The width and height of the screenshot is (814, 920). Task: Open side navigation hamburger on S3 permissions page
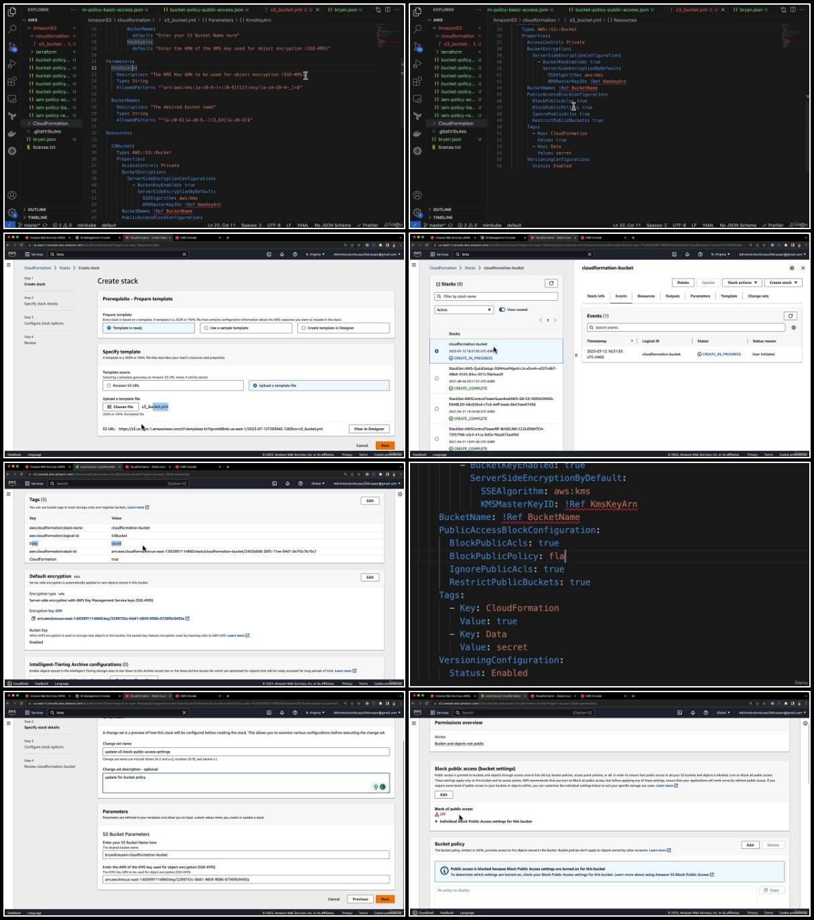[414, 724]
